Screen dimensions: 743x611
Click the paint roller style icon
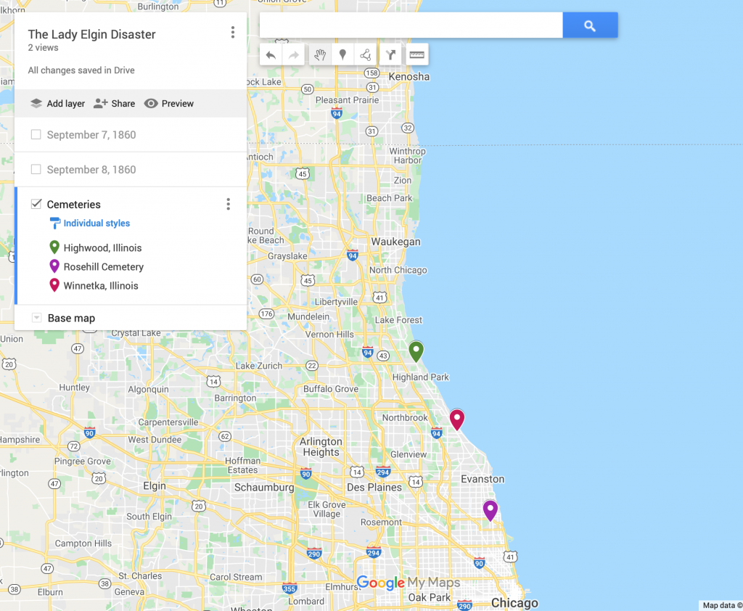55,224
